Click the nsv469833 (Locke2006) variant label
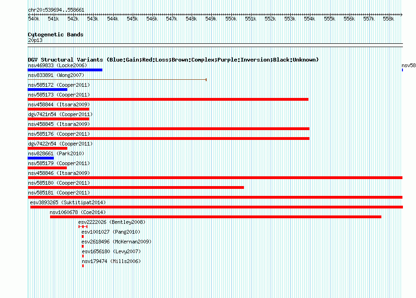Image resolution: width=416 pixels, height=298 pixels. pyautogui.click(x=57, y=65)
